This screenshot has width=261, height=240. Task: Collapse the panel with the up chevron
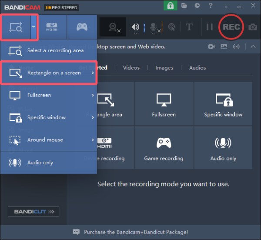pos(253,47)
